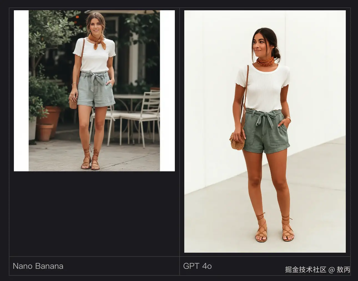The image size is (358, 281).
Task: Click the orange neck scarf in Nano Banana image
Action: click(97, 41)
